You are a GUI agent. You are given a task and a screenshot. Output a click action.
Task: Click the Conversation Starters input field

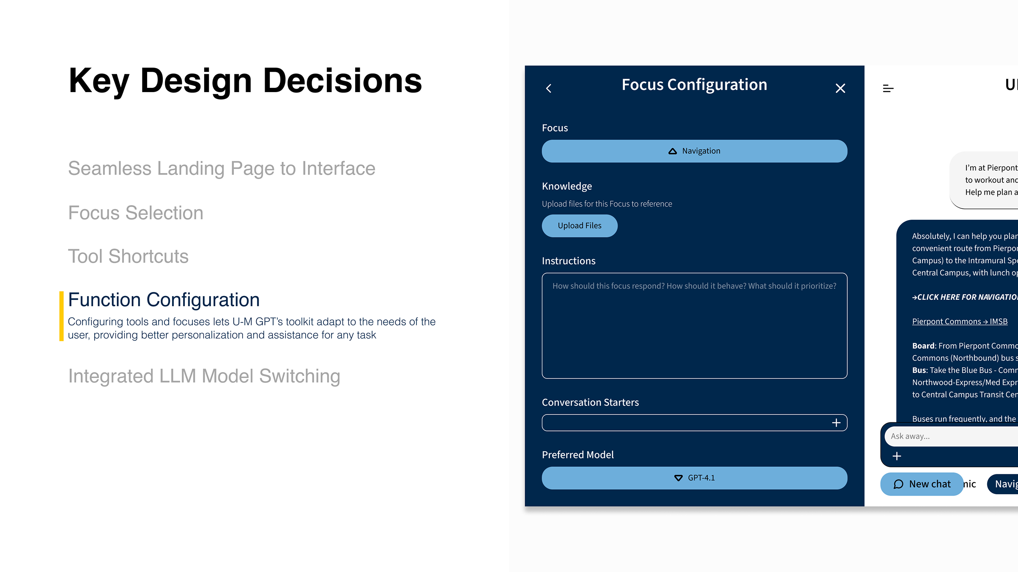pos(685,423)
